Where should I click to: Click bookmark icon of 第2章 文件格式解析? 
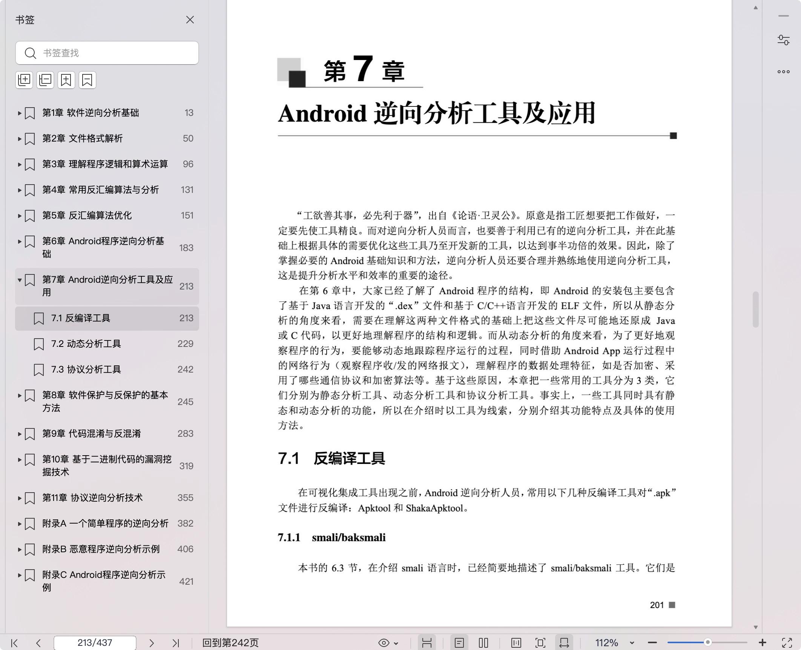30,139
